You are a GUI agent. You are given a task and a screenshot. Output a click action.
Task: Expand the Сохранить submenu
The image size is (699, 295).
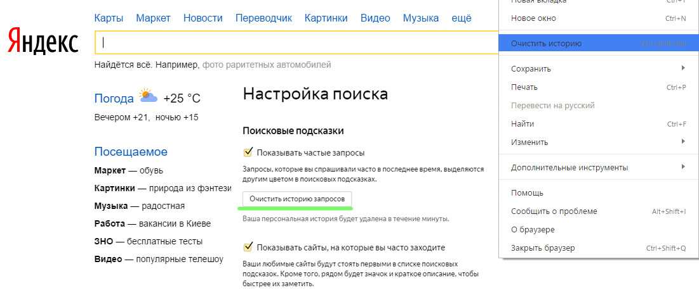pos(599,68)
